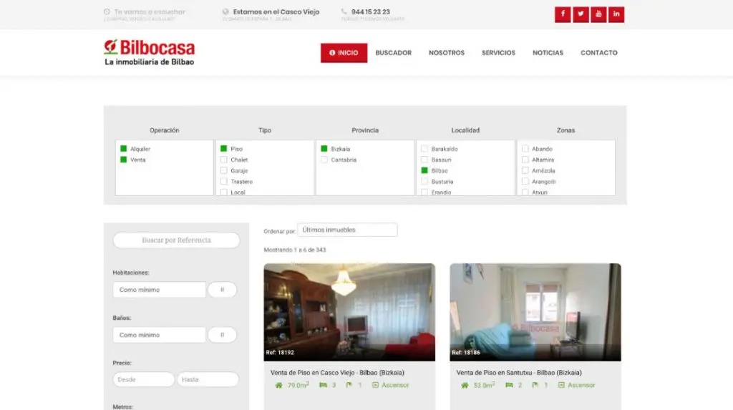Check the Amézola zone checkbox
The image size is (733, 410).
(x=525, y=170)
